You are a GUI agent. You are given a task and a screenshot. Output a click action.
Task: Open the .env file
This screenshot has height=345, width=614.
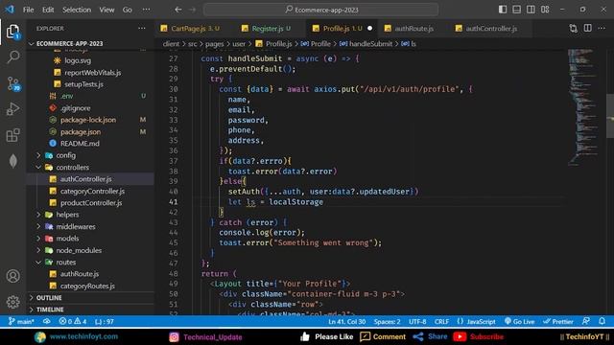tap(90, 96)
